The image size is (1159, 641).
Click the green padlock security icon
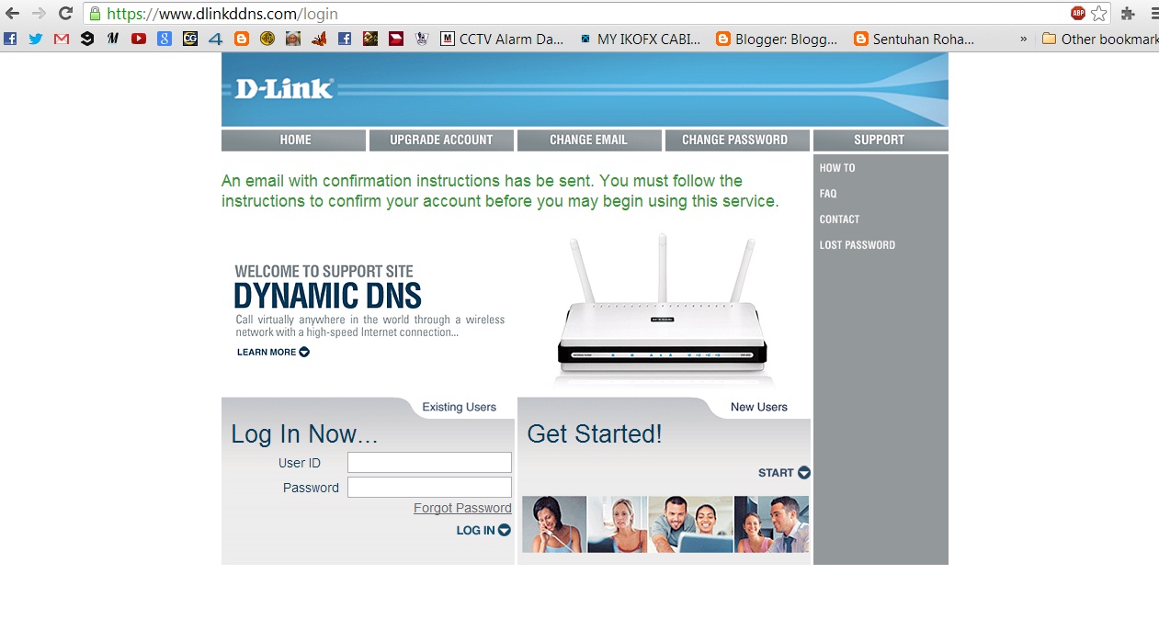pyautogui.click(x=94, y=14)
